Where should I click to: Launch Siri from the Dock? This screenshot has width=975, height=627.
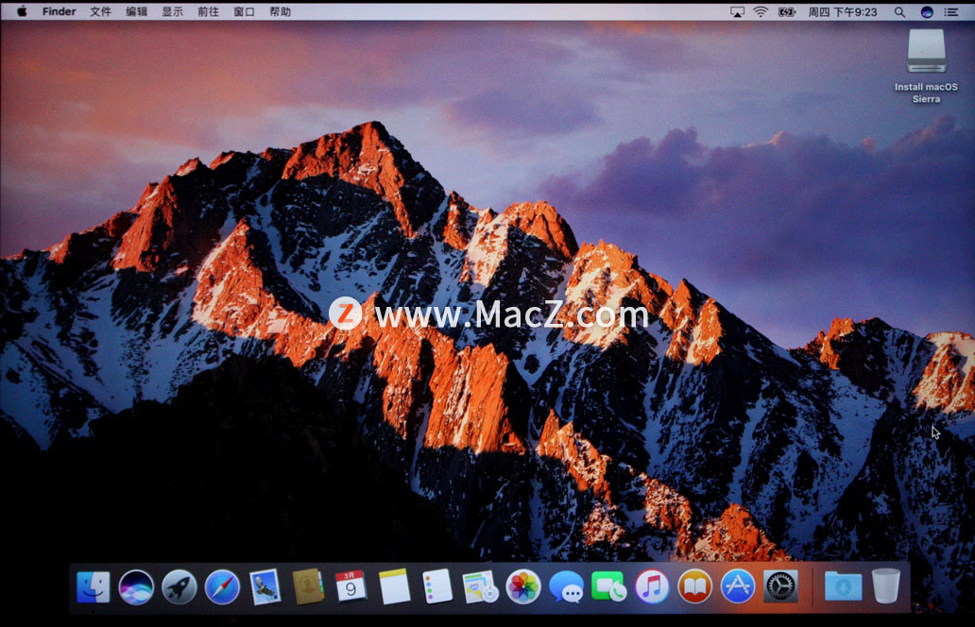(136, 587)
